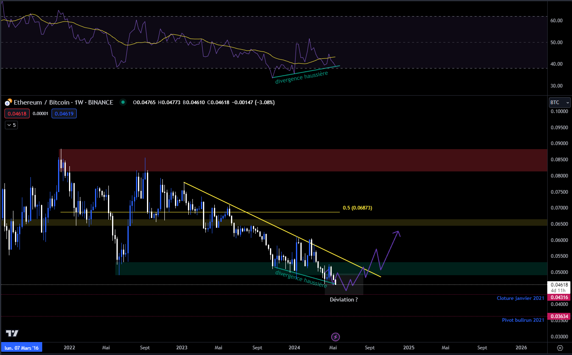572x355 pixels.
Task: Click the TradingView logo
Action: point(12,333)
